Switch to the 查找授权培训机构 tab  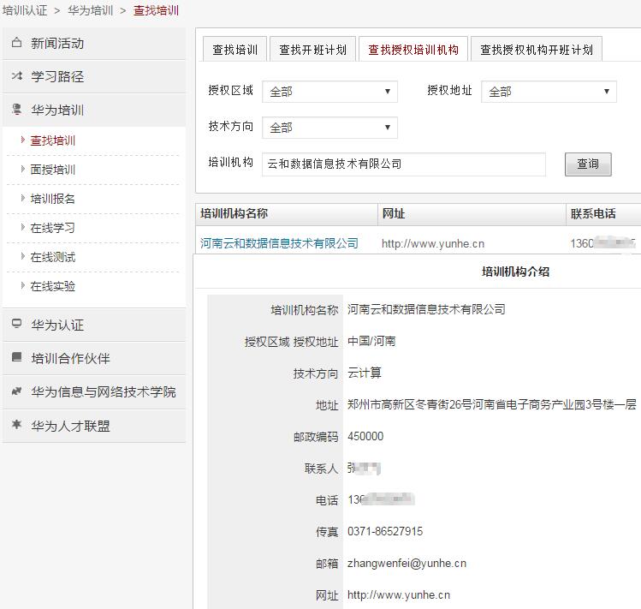coord(413,50)
